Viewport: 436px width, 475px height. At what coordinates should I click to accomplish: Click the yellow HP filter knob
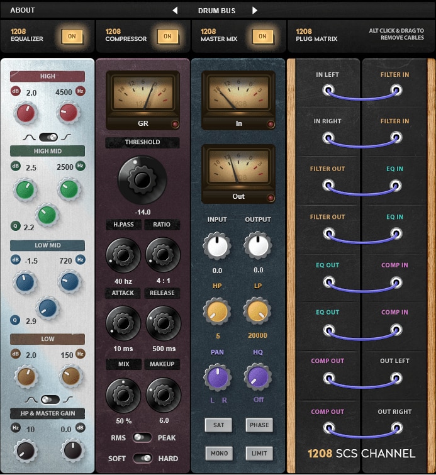tap(217, 311)
